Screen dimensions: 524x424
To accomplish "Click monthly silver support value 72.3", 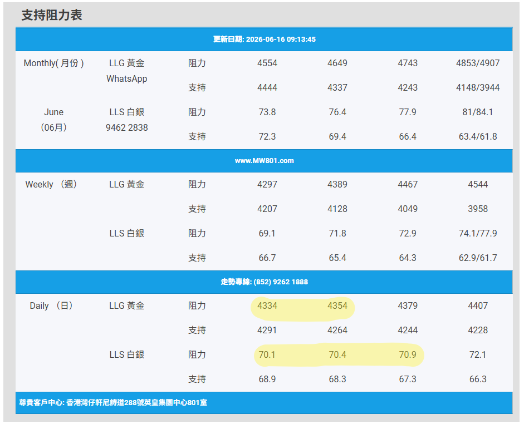I will (267, 136).
